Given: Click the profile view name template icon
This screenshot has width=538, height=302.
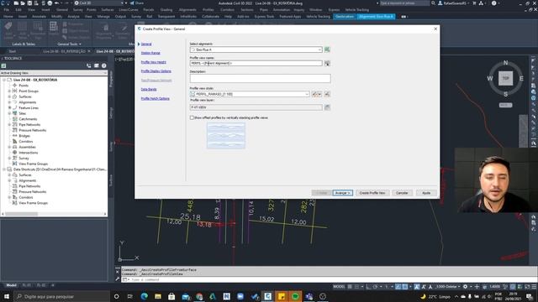Looking at the screenshot, I should (327, 64).
